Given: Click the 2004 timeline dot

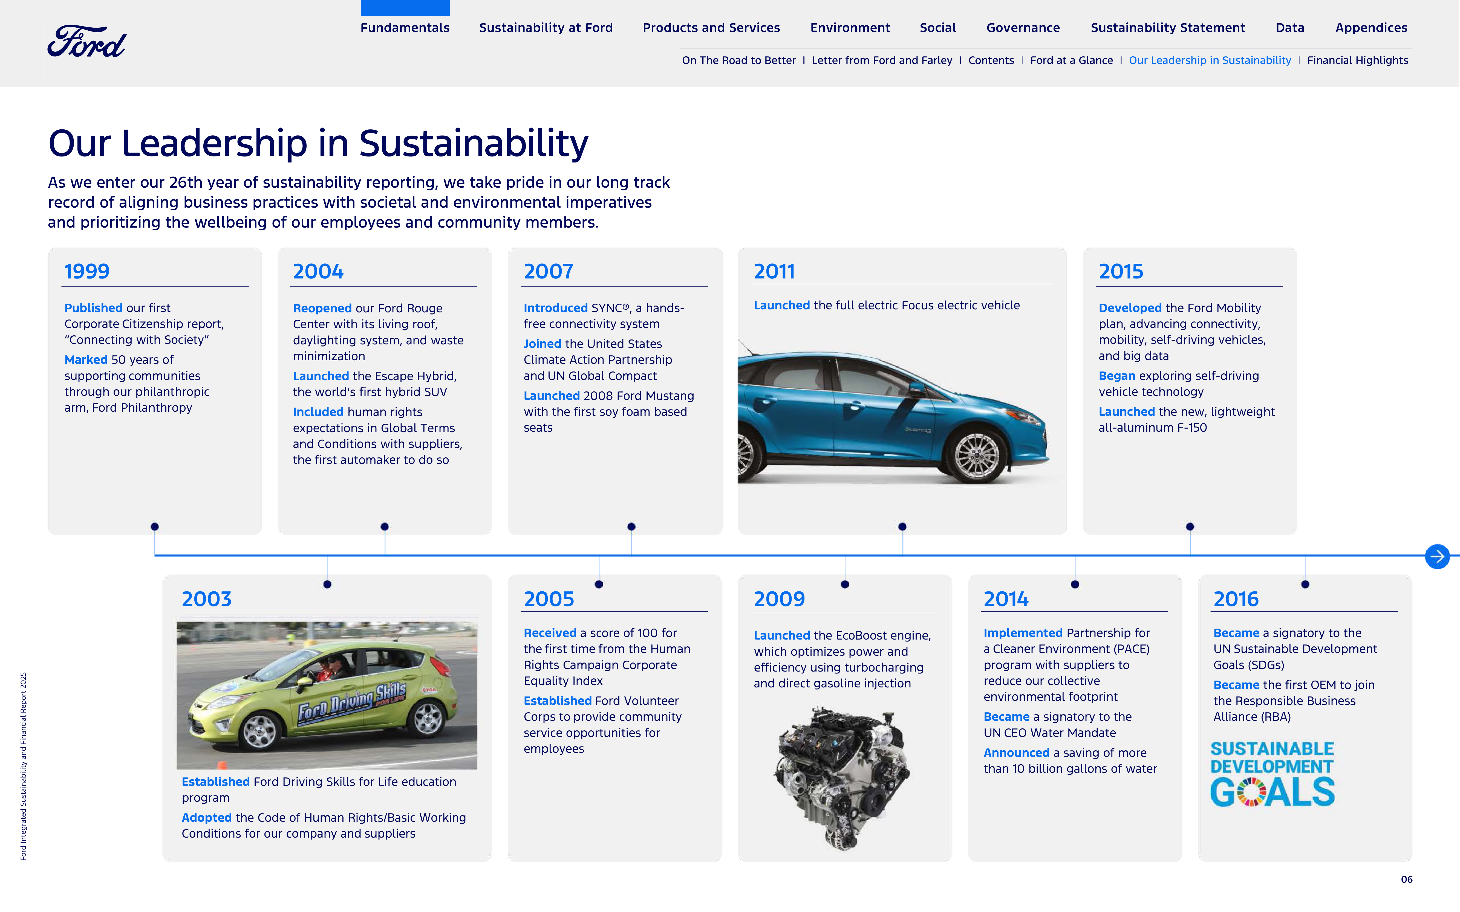Looking at the screenshot, I should [385, 527].
